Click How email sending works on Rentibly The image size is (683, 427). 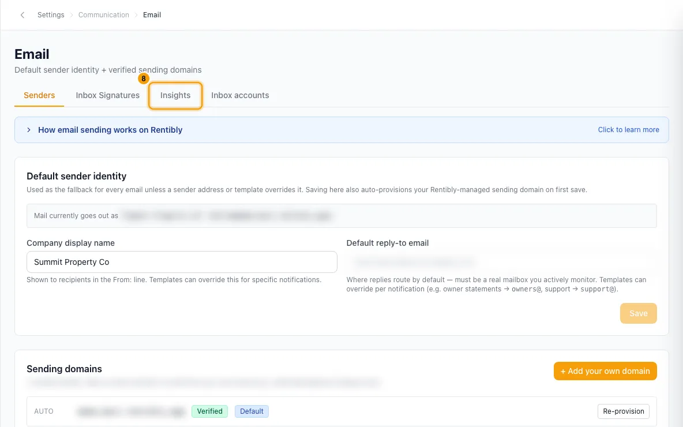[110, 130]
